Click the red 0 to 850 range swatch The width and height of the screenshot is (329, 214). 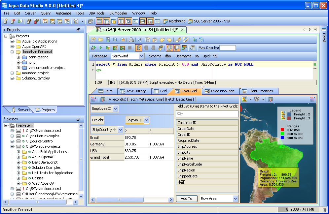pyautogui.click(x=282, y=130)
